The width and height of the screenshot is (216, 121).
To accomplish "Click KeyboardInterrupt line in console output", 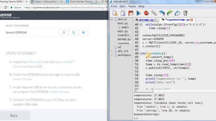I will (x=147, y=114).
